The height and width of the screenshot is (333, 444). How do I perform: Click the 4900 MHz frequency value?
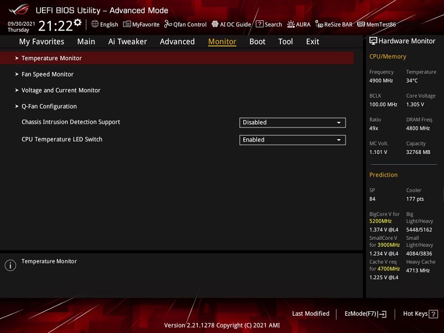381,81
